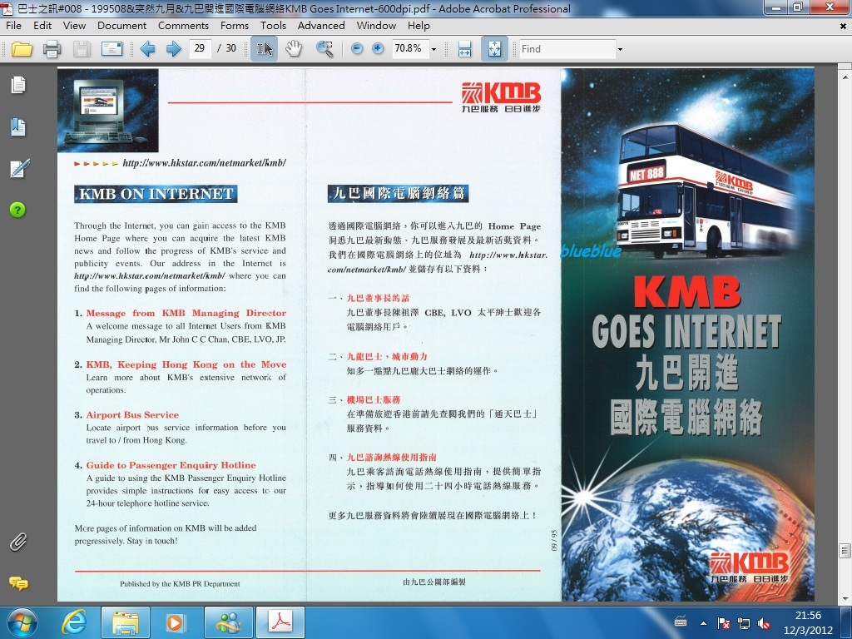This screenshot has width=852, height=639.
Task: Click the 'GOES INTERNET' cover title
Action: click(686, 331)
